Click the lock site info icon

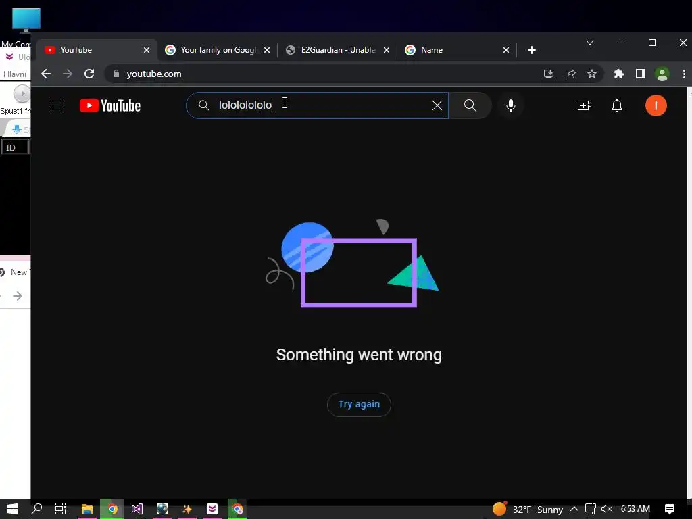(x=116, y=74)
